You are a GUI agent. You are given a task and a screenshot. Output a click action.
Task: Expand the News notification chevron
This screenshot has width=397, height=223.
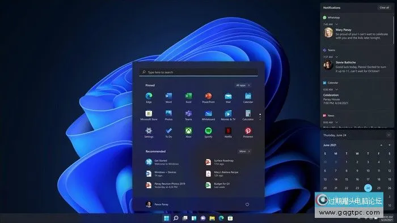click(x=337, y=122)
